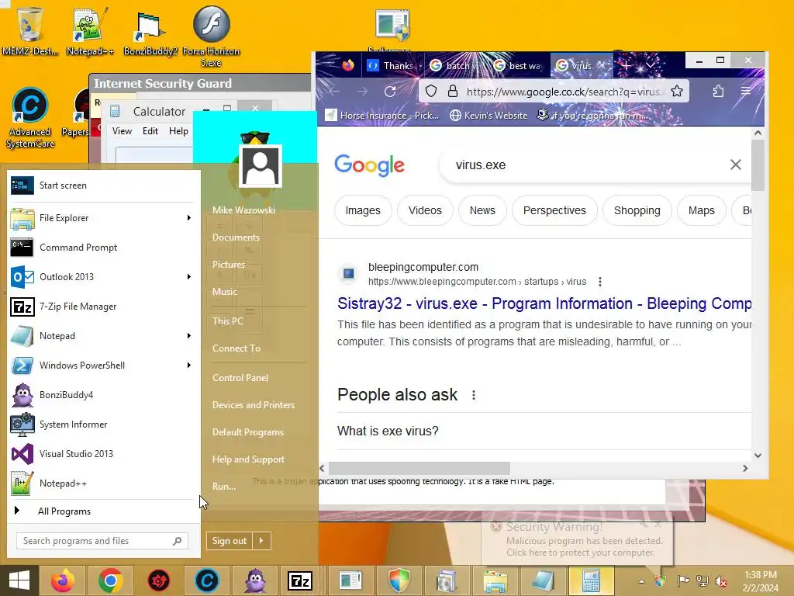Open the Calculator Help menu
The image size is (794, 596).
[178, 131]
